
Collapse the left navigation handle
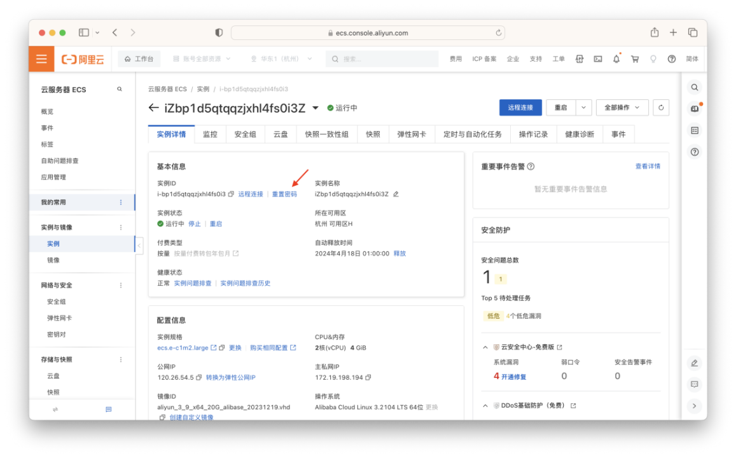click(139, 246)
